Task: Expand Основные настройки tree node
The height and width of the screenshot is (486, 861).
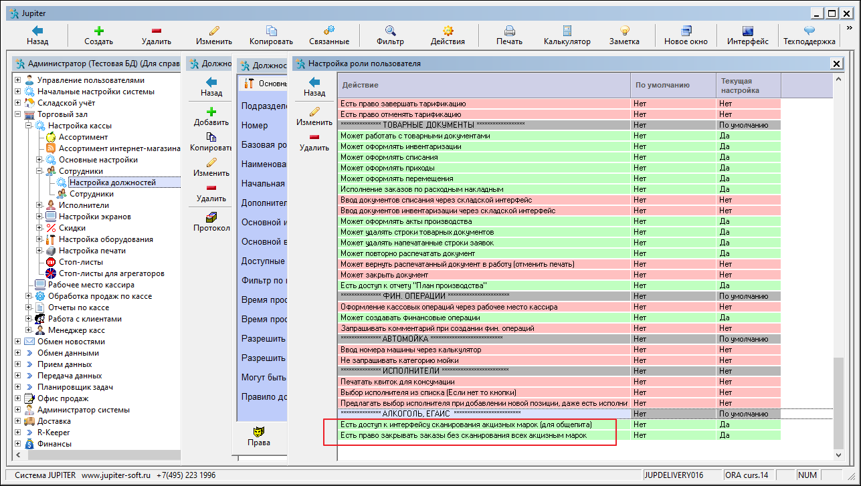Action: pyautogui.click(x=39, y=160)
